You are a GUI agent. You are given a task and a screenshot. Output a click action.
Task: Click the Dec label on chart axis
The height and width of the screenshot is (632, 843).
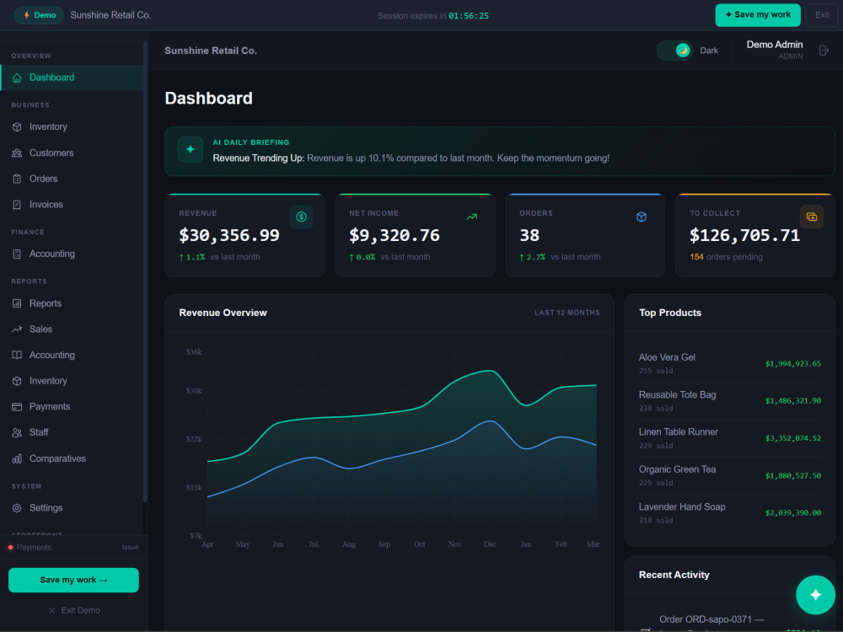coord(490,544)
